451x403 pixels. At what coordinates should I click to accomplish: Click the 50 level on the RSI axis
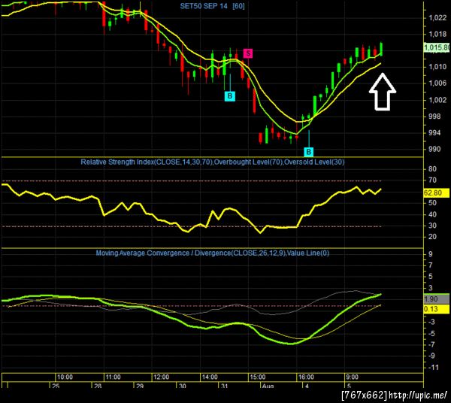[x=433, y=203]
